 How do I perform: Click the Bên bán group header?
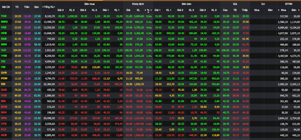(186, 4)
